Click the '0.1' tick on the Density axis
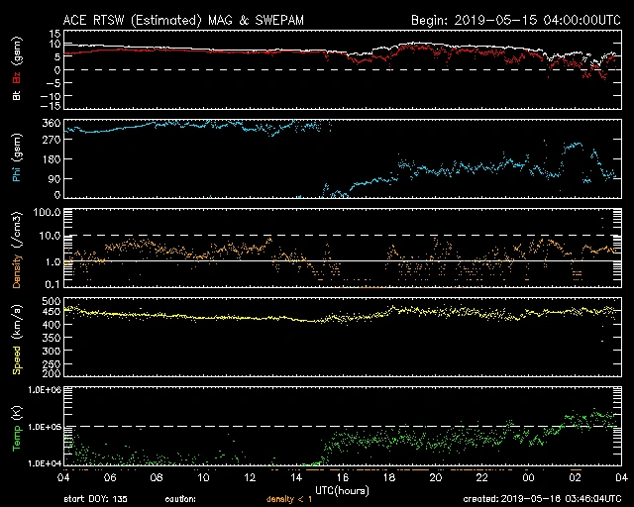This screenshot has width=634, height=507. pyautogui.click(x=53, y=284)
